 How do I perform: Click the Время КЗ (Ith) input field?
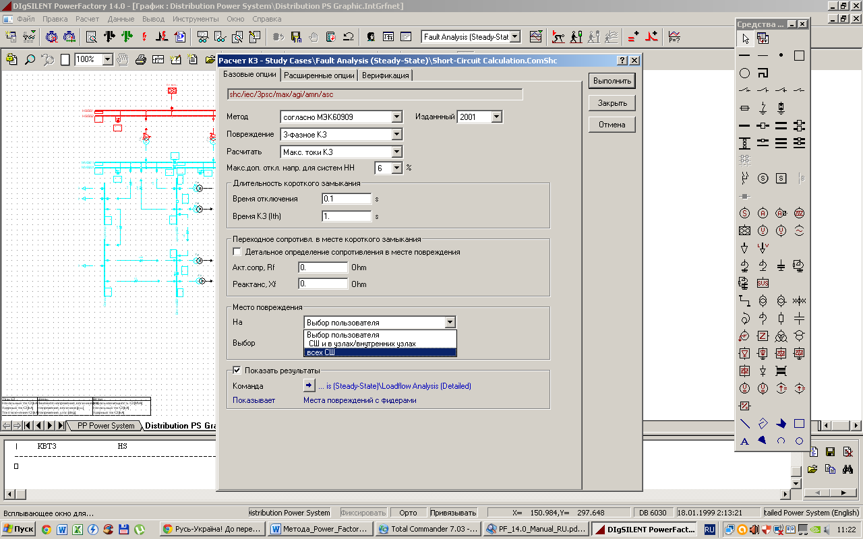pyautogui.click(x=347, y=217)
